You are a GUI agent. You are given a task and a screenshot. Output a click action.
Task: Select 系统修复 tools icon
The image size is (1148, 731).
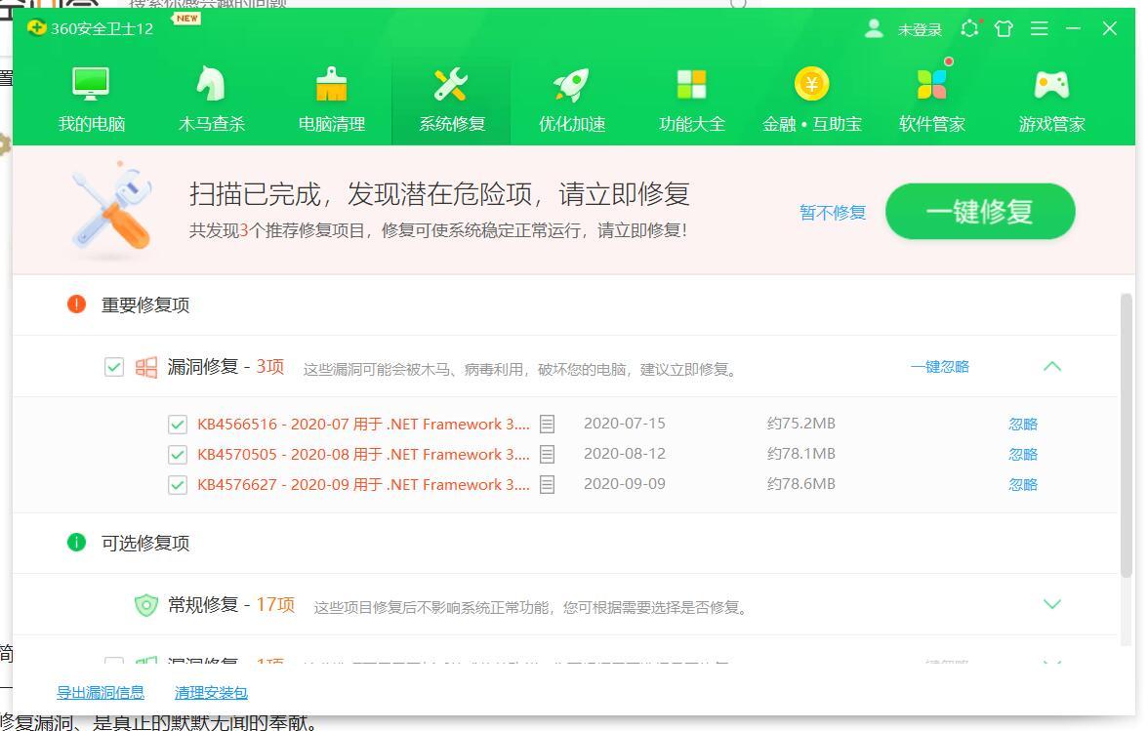pyautogui.click(x=451, y=84)
